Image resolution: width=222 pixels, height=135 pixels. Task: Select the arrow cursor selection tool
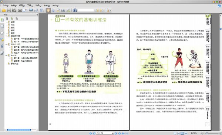coord(53,10)
